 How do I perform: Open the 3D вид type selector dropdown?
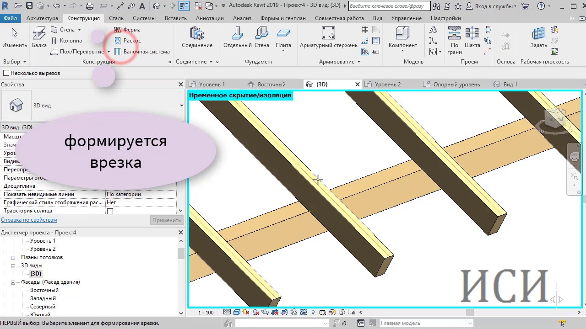181,106
